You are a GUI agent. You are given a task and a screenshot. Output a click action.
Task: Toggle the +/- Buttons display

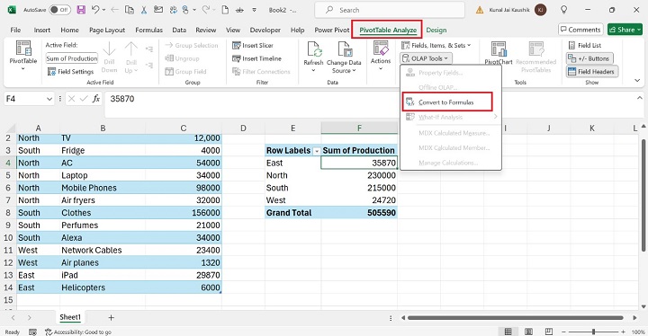589,58
